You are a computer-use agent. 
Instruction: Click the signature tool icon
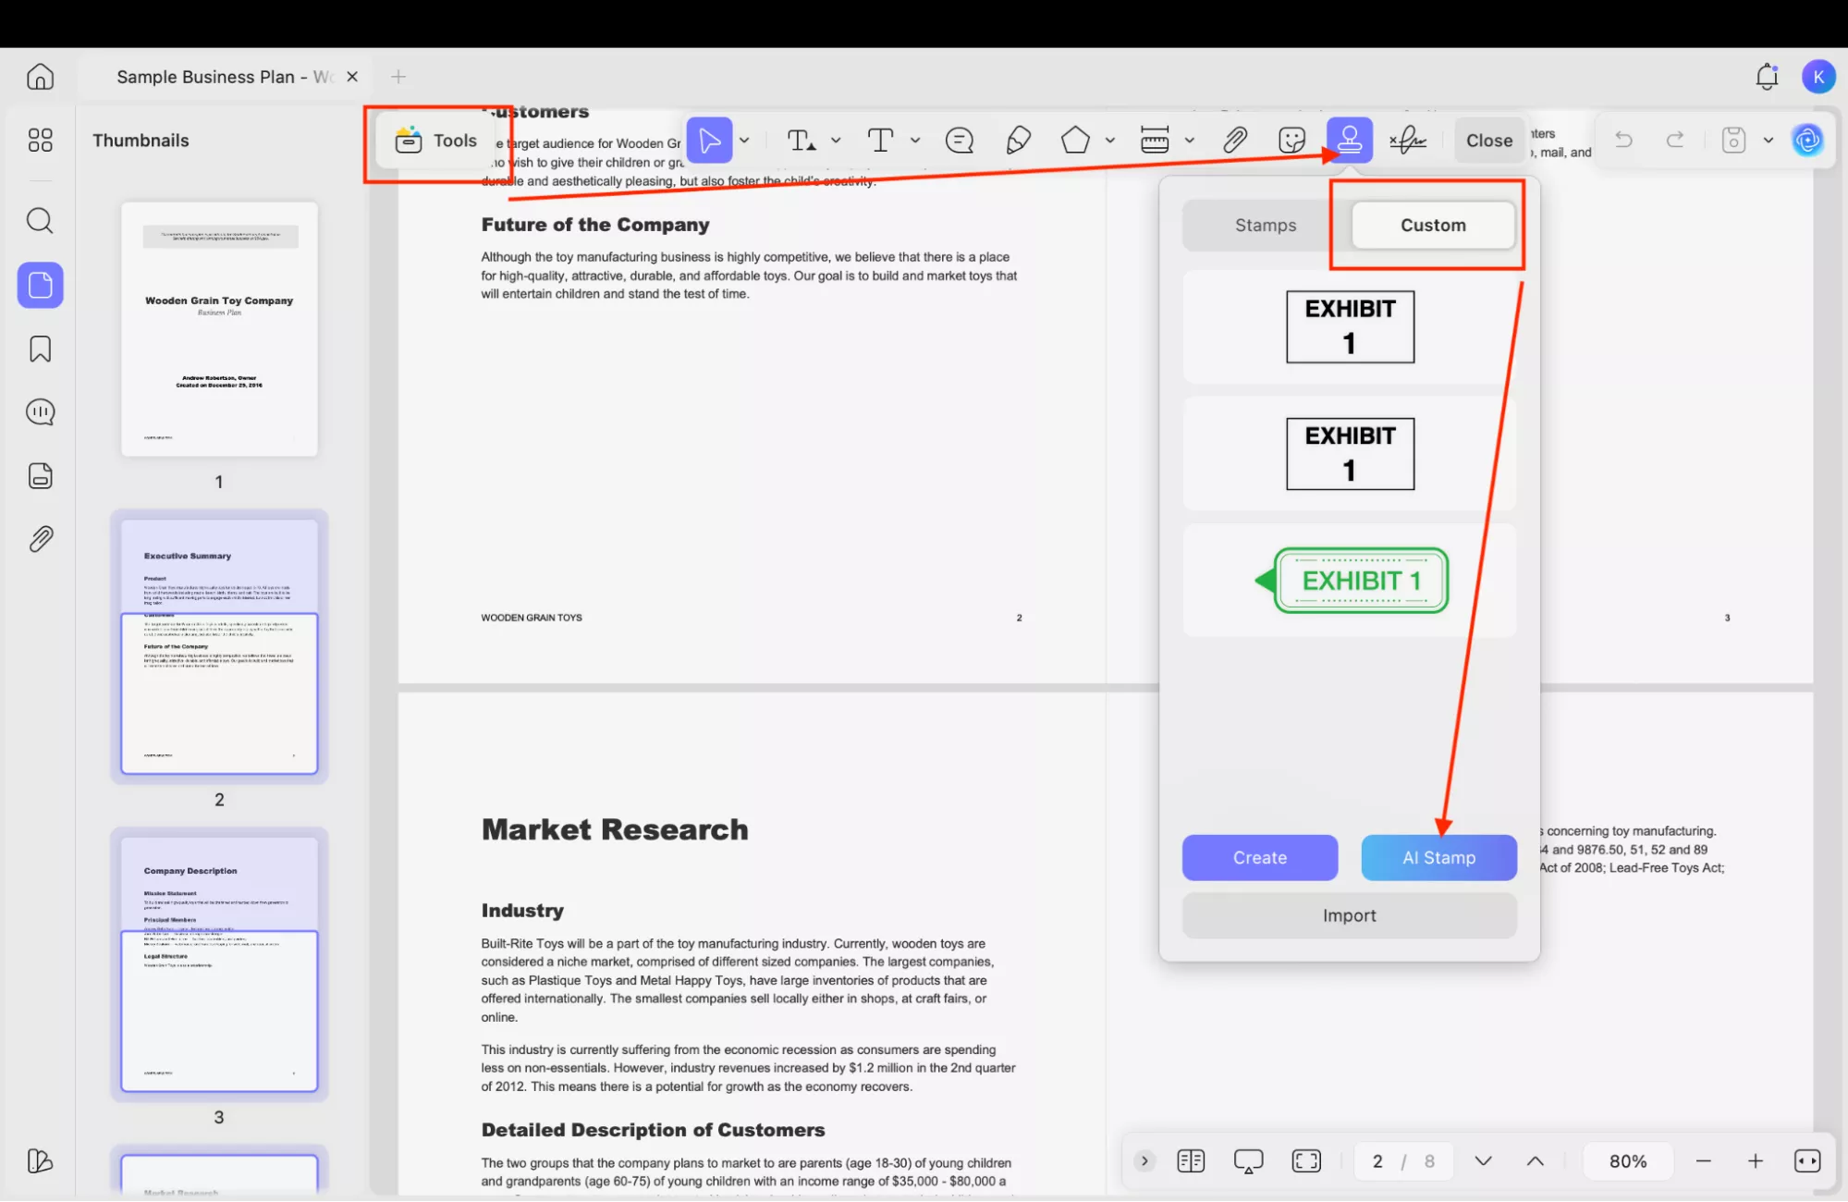tap(1407, 140)
